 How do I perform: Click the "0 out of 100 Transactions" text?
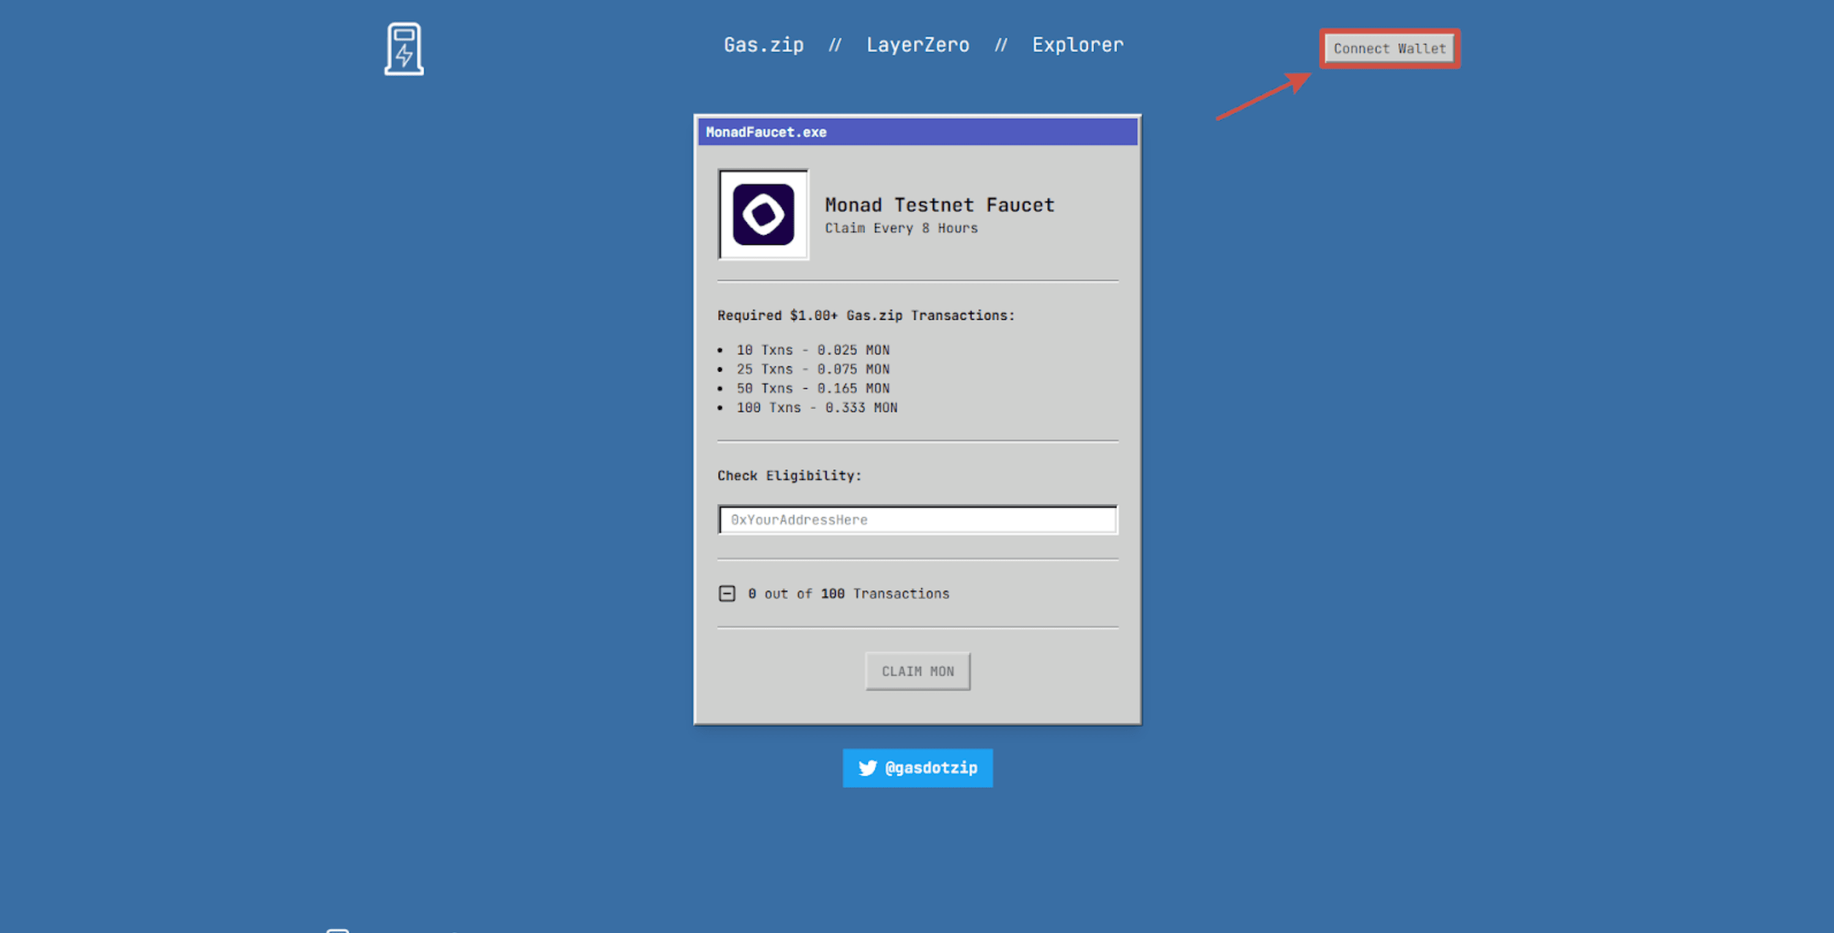(x=848, y=594)
